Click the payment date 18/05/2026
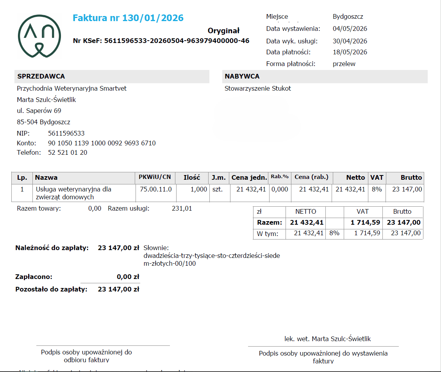Image resolution: width=441 pixels, height=372 pixels. (x=350, y=52)
